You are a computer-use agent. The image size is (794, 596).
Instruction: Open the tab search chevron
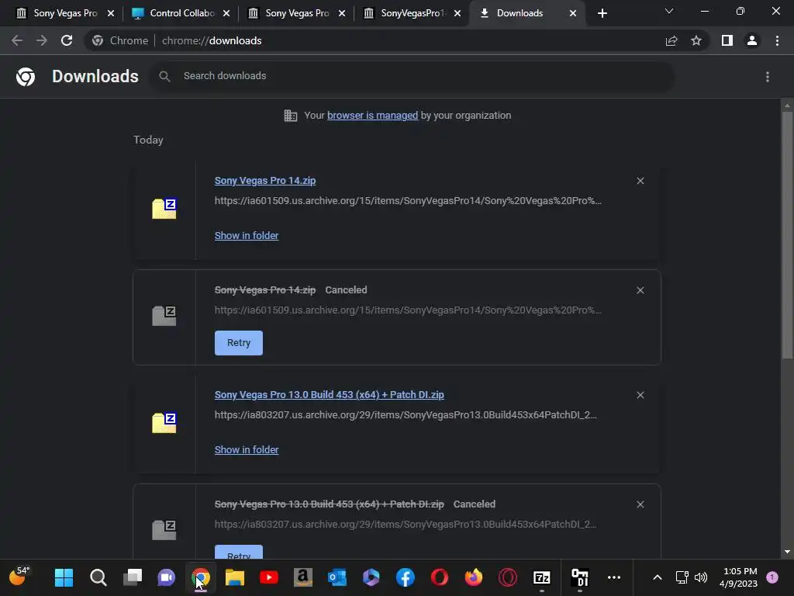[x=669, y=11]
